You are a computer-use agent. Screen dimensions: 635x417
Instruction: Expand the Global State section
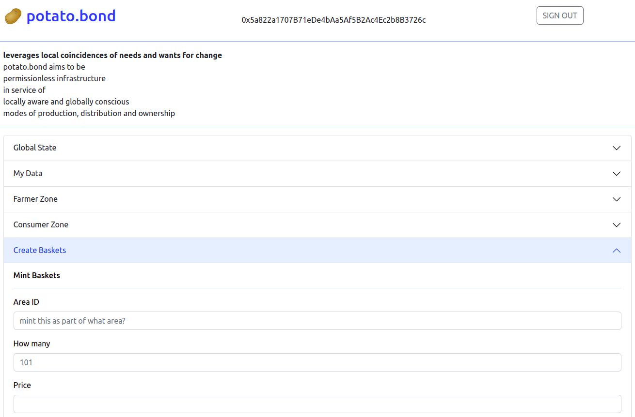coord(317,148)
